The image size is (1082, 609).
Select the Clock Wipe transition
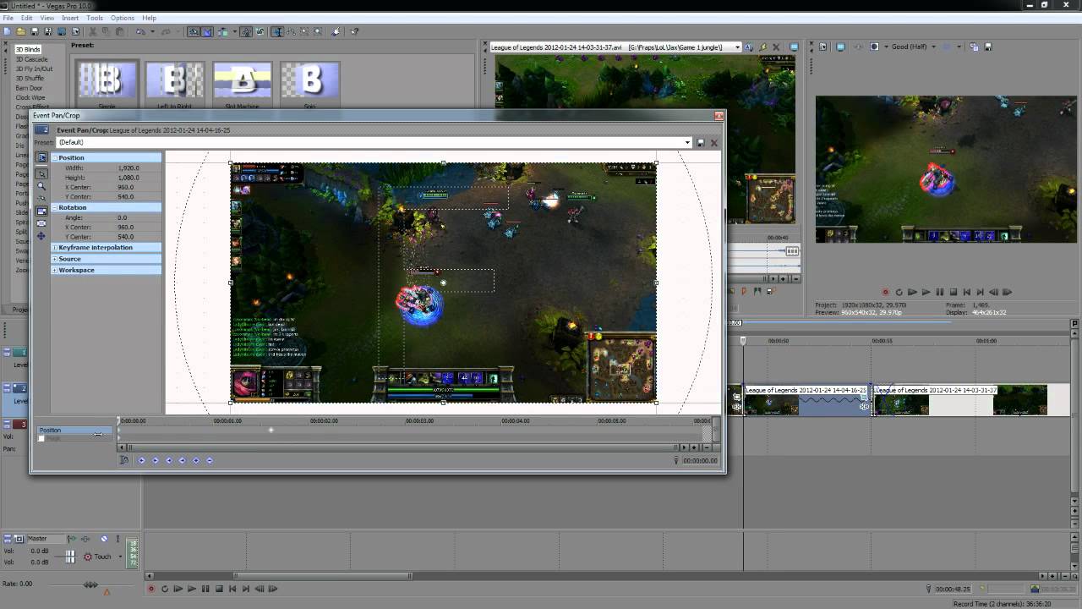click(x=30, y=97)
